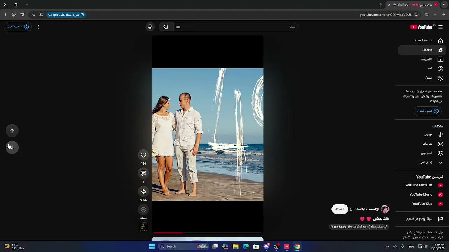Open YouTube settings three-dot menu
Viewport: 449px width, 252px height.
click(38, 27)
